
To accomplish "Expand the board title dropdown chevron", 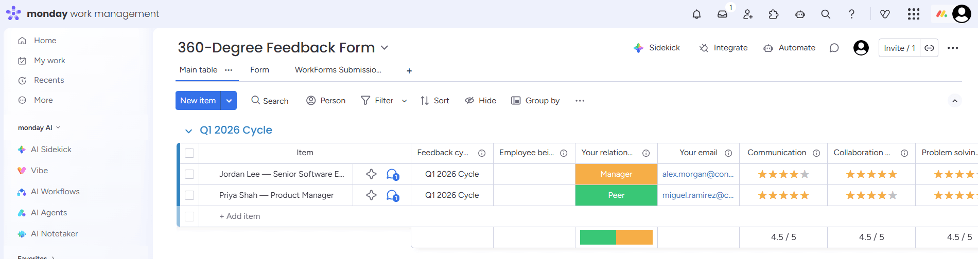I will (384, 48).
